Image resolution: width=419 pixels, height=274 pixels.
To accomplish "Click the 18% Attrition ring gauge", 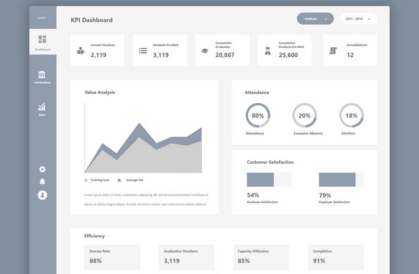I will tap(351, 115).
